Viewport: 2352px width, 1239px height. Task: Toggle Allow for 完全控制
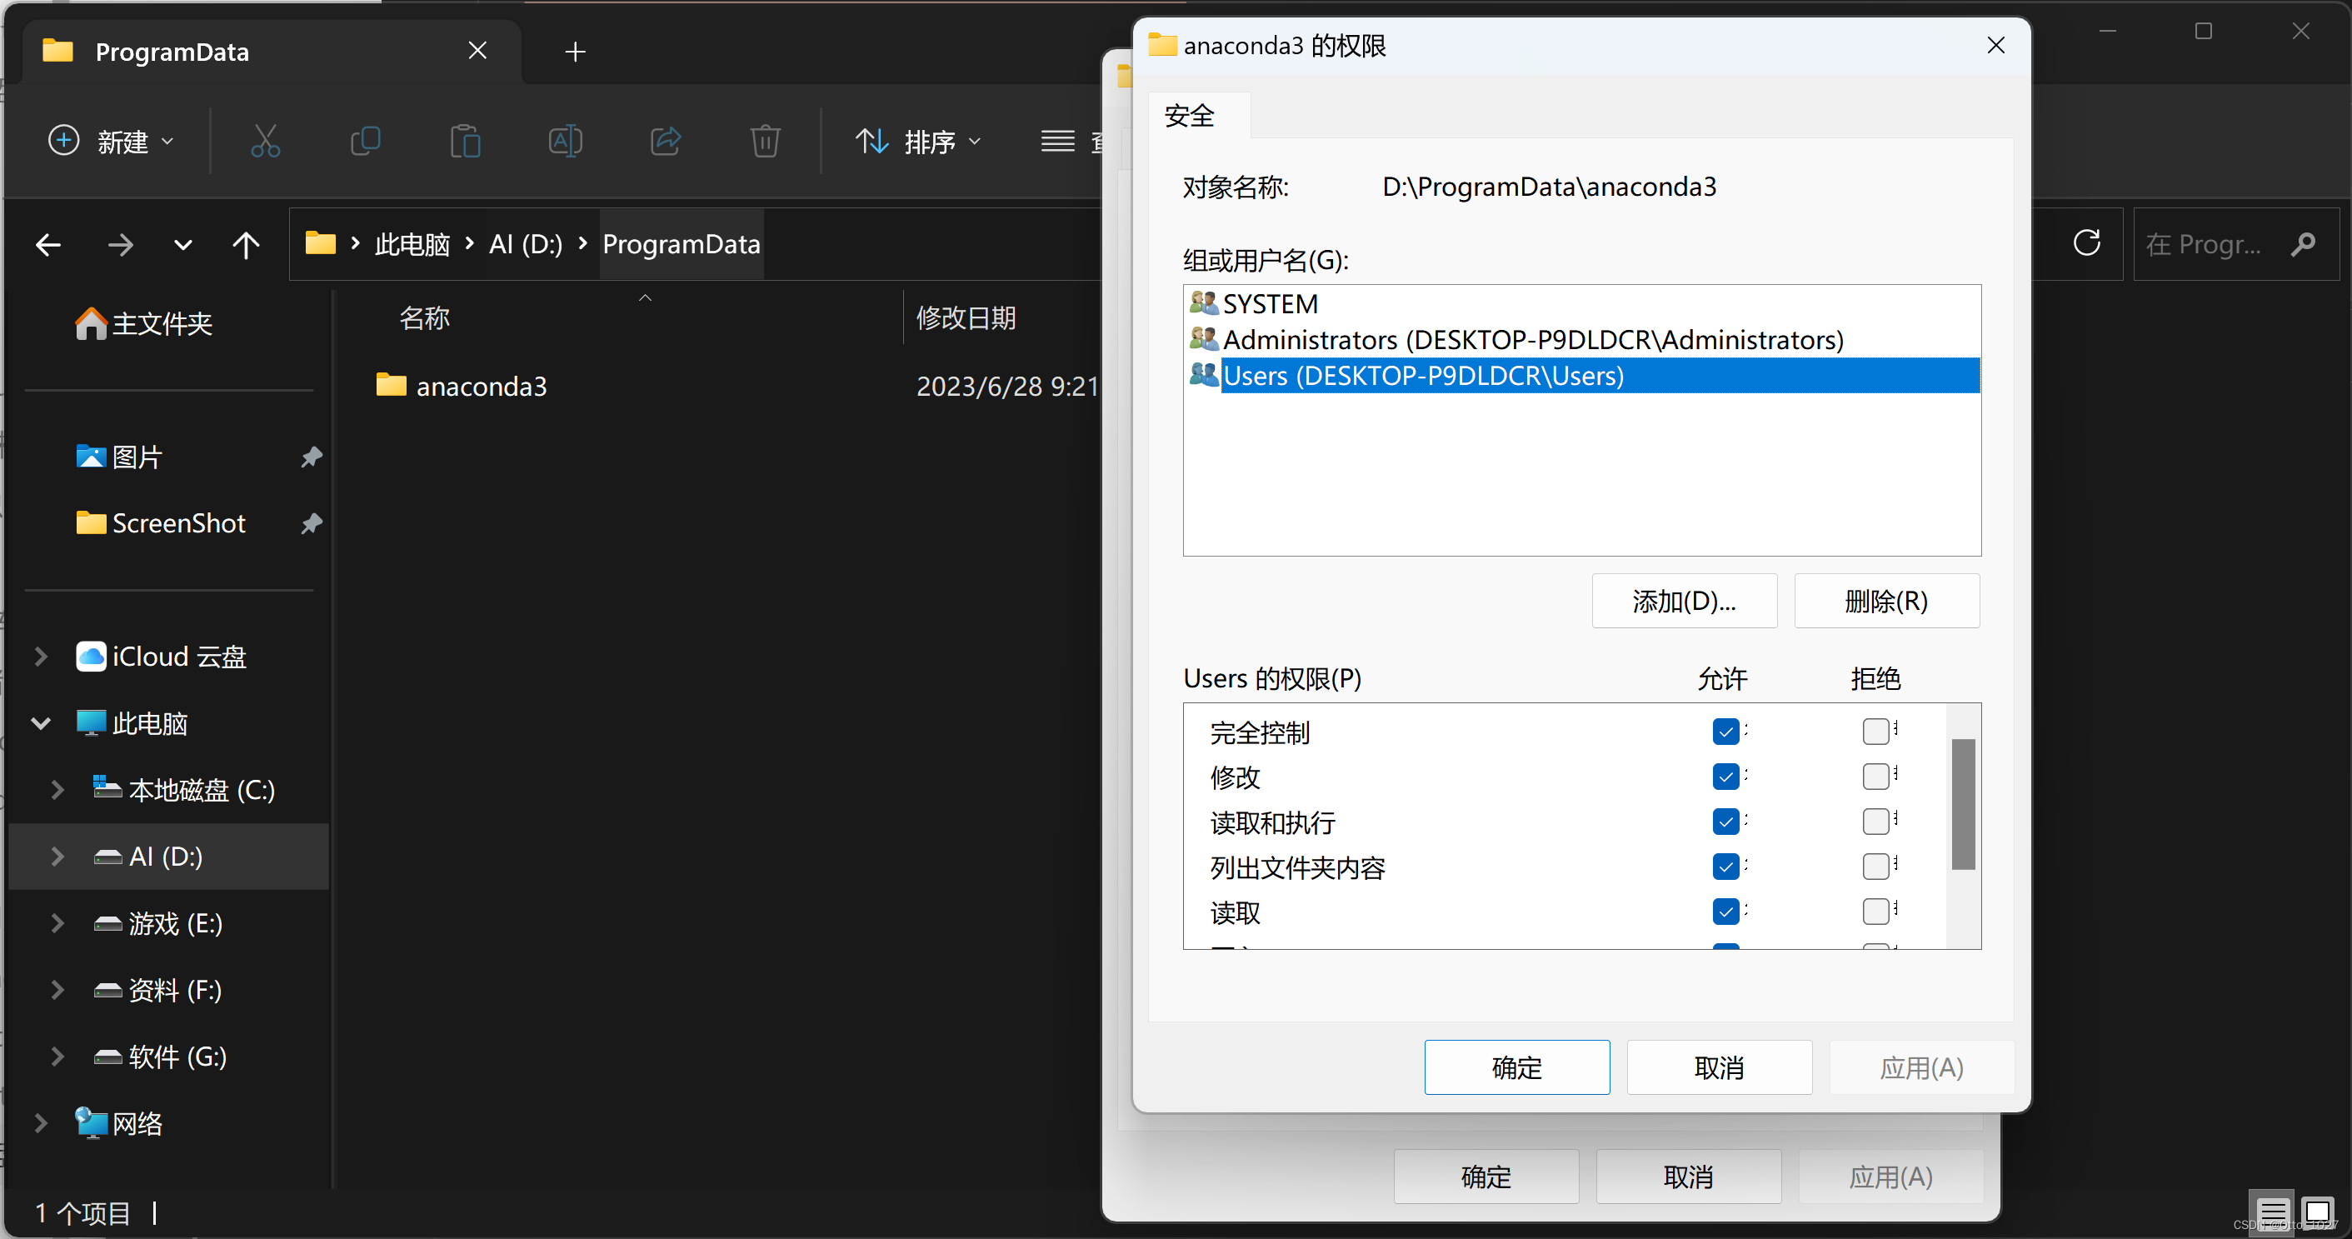pyautogui.click(x=1725, y=732)
